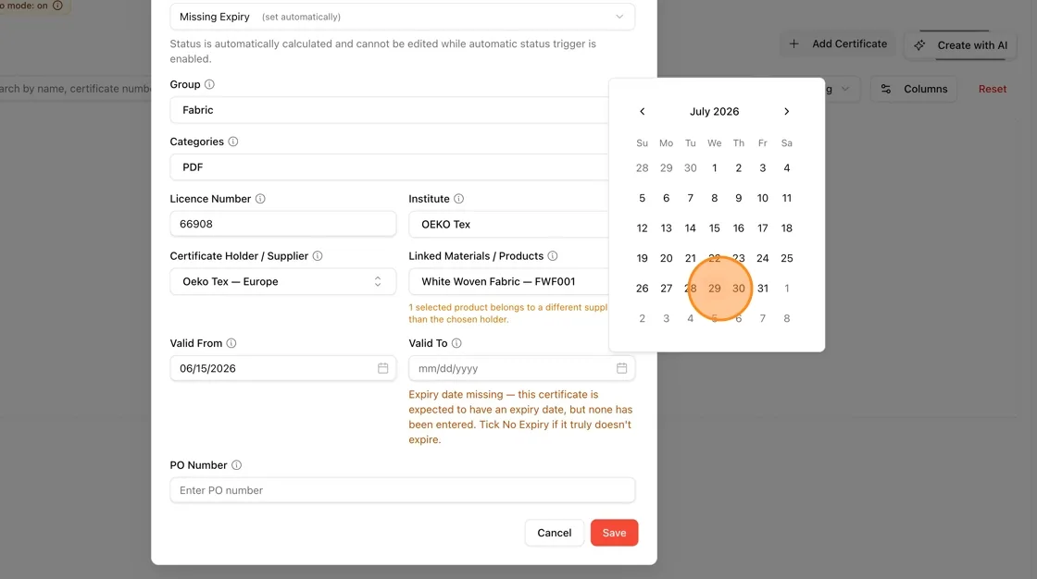The height and width of the screenshot is (579, 1037).
Task: Go to previous month in calendar
Action: pyautogui.click(x=643, y=112)
